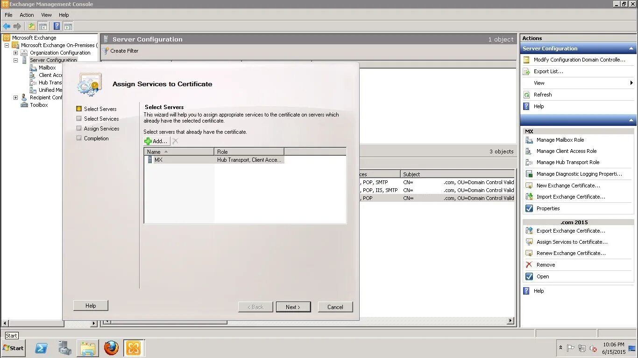Click the Forward navigation arrow in toolbar

coord(17,26)
